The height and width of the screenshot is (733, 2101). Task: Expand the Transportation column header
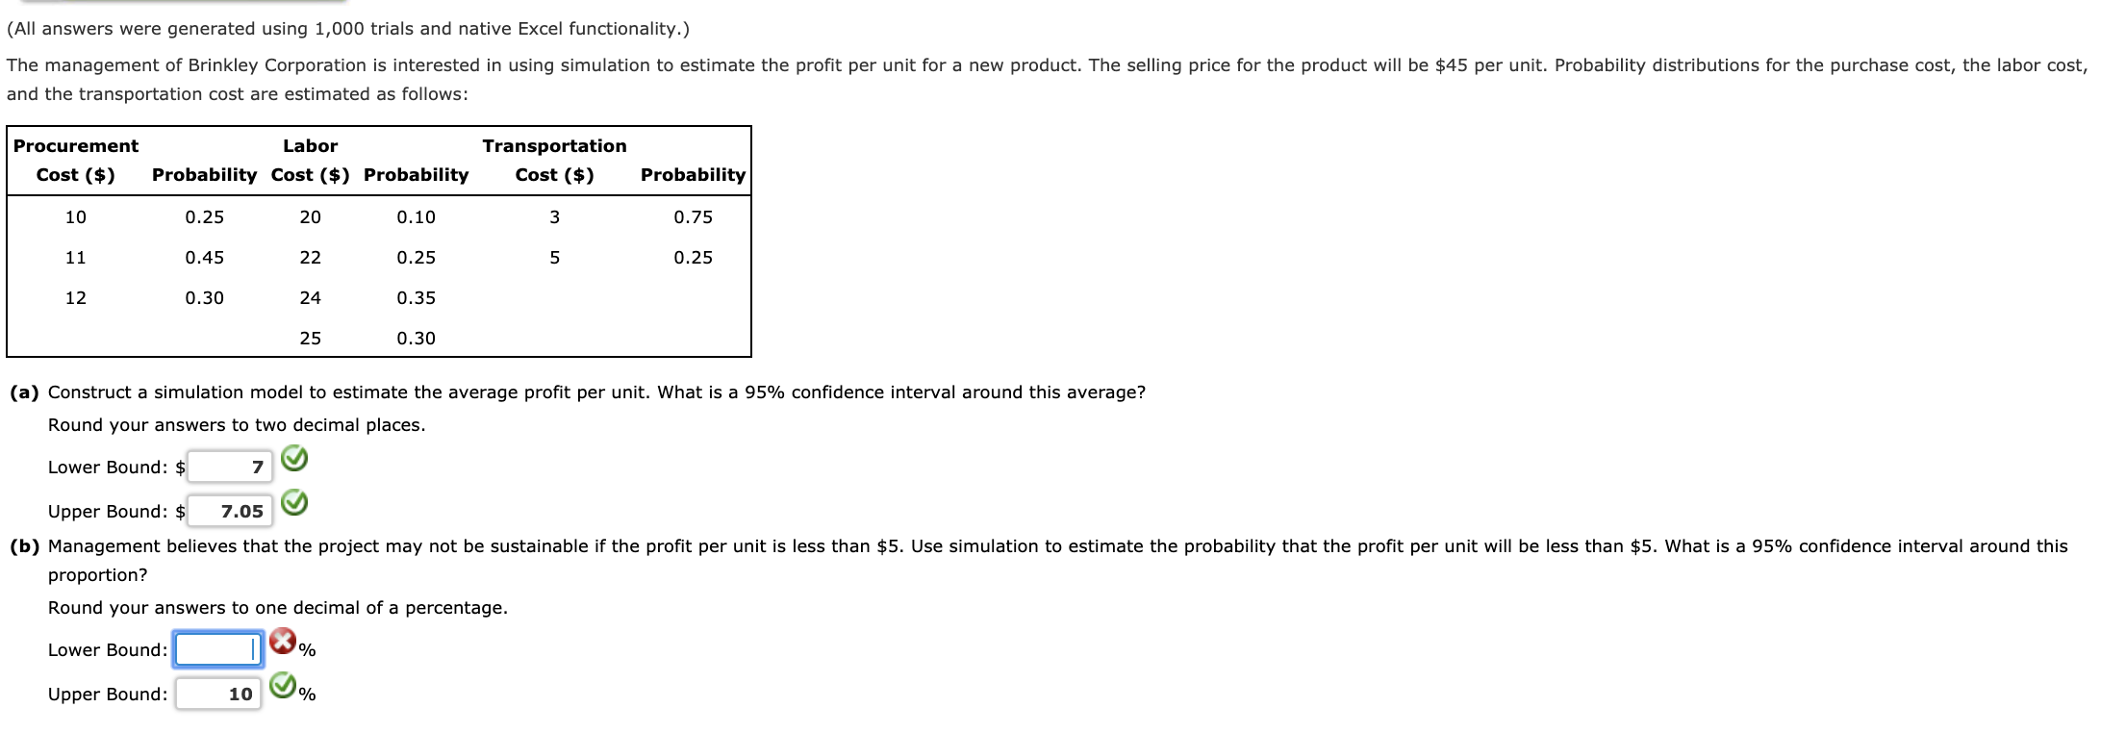click(554, 145)
